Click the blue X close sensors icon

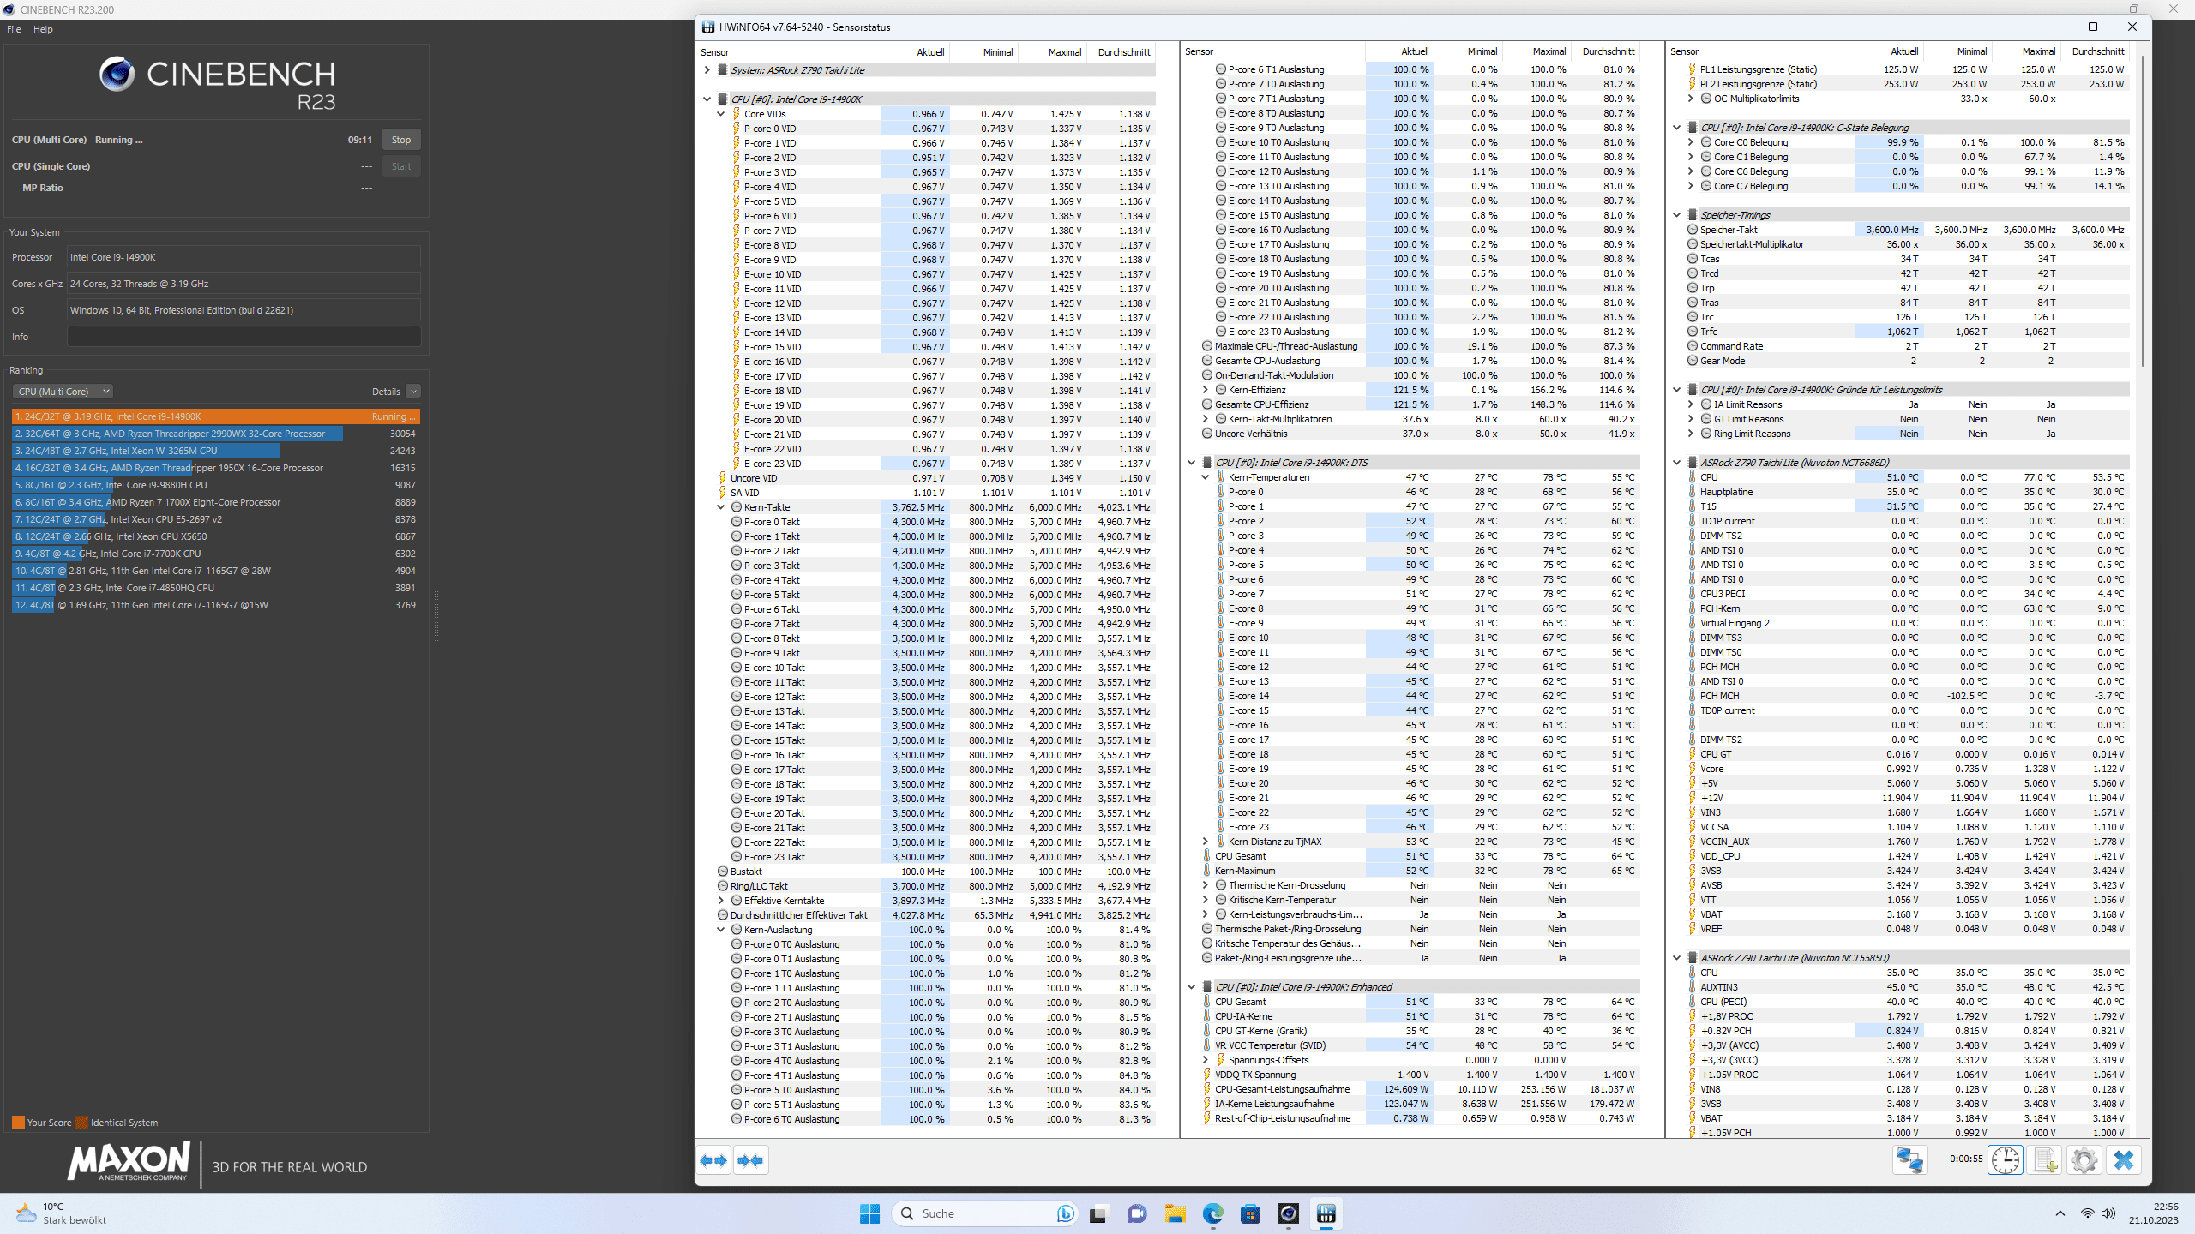tap(2123, 1160)
